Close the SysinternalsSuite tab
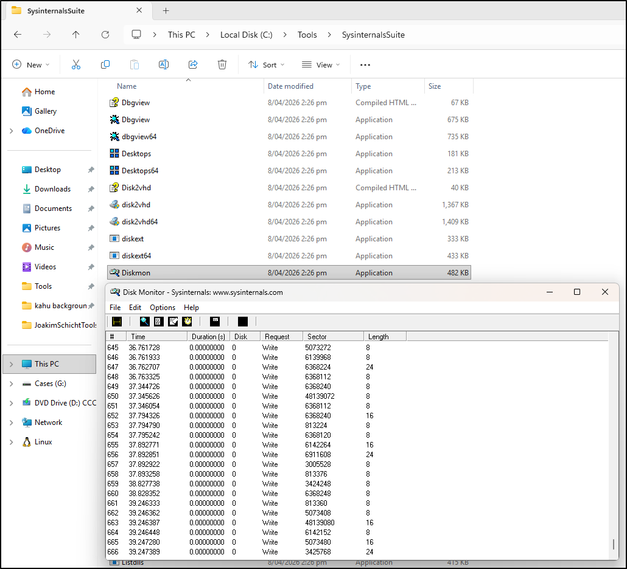This screenshot has width=627, height=569. point(139,10)
